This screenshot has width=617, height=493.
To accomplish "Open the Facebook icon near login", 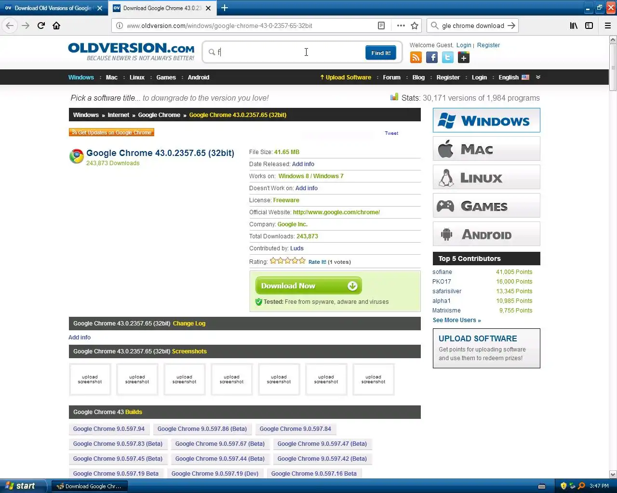I will point(432,58).
